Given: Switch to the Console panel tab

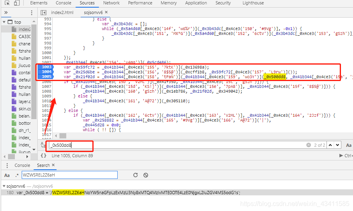Looking at the screenshot, I should [63, 3].
